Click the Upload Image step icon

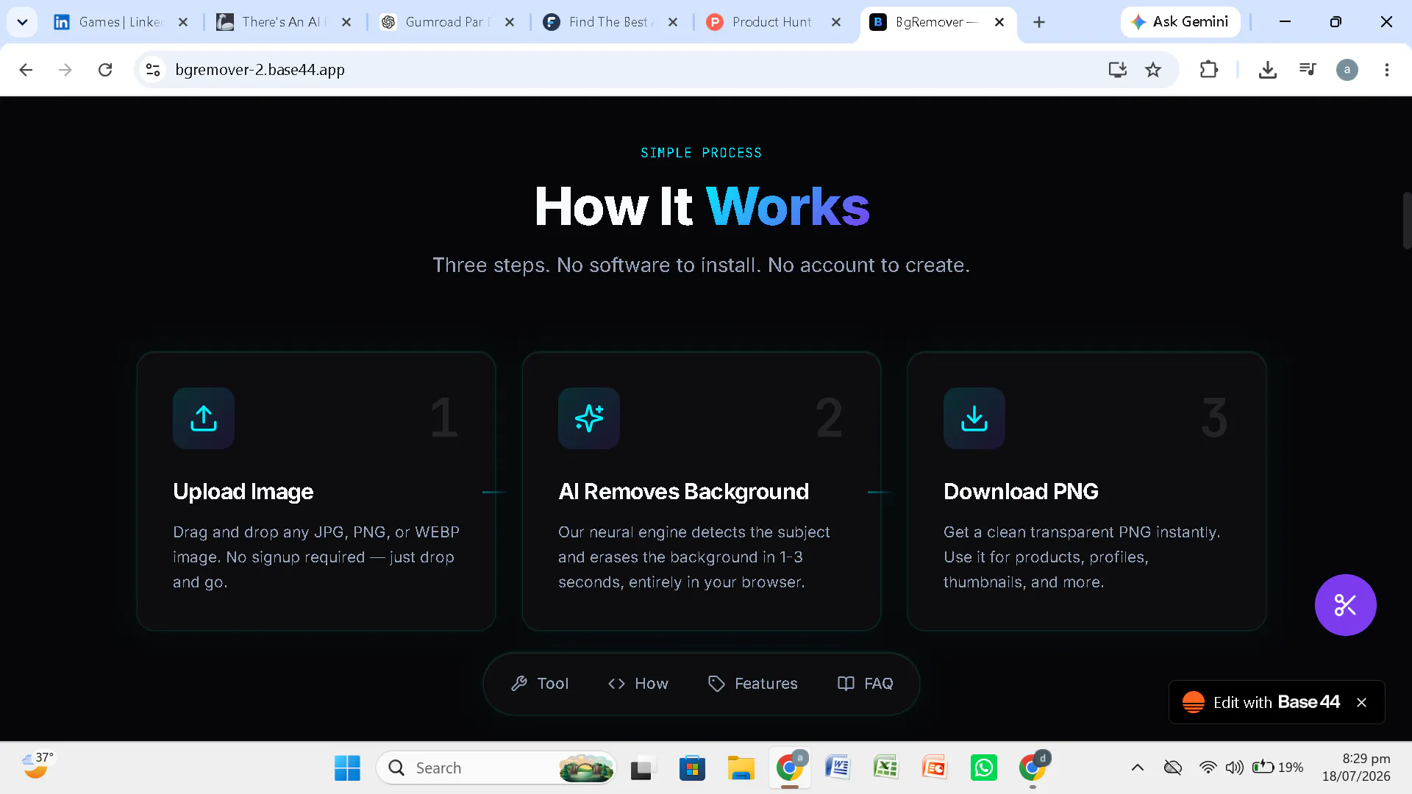point(204,418)
